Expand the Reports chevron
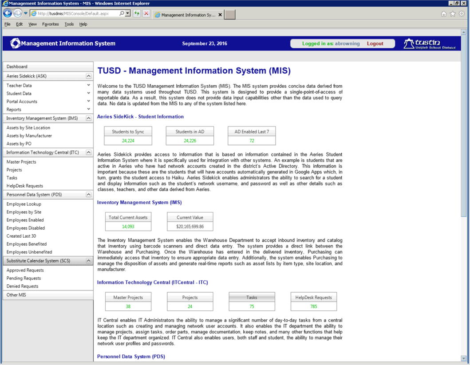Image resolution: width=470 pixels, height=365 pixels. point(88,109)
